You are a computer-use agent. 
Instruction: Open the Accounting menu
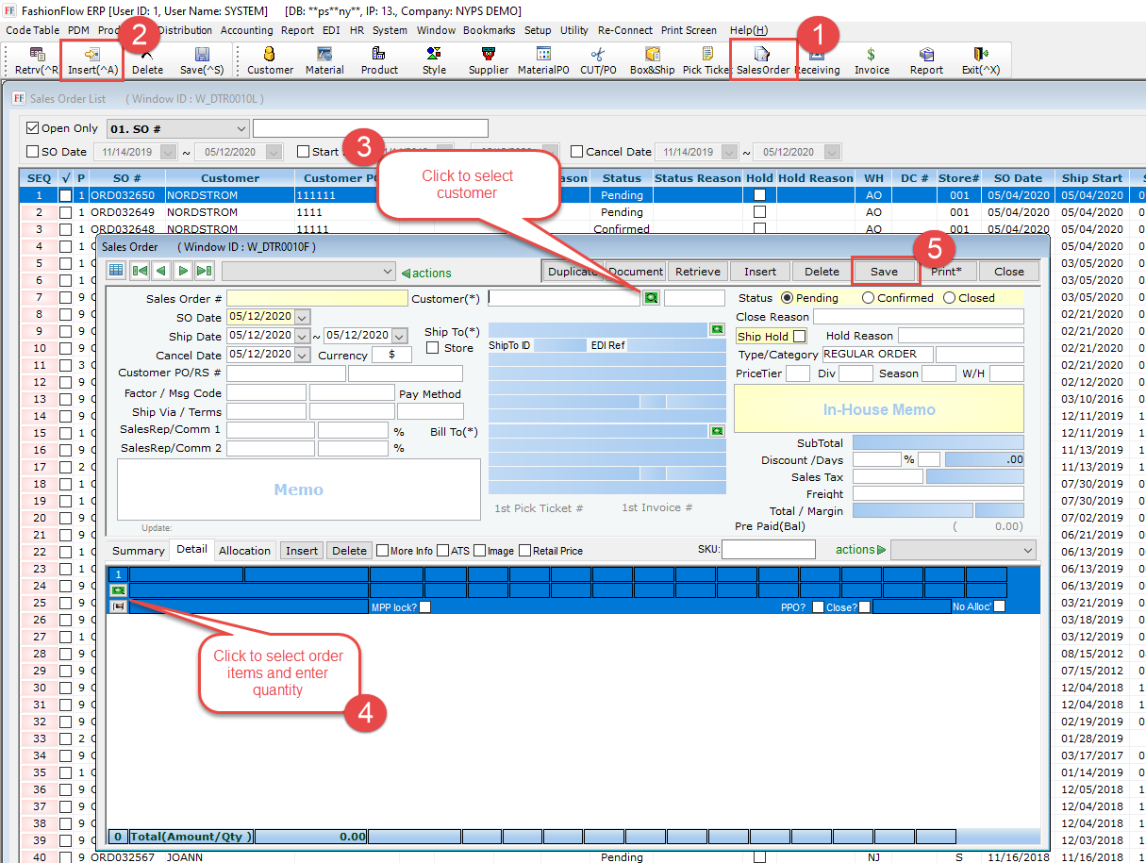(x=246, y=30)
